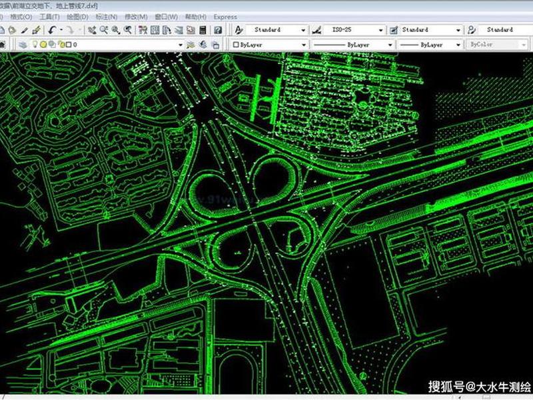The image size is (533, 400).
Task: Click the Zoom Previous icon
Action: pyautogui.click(x=128, y=30)
